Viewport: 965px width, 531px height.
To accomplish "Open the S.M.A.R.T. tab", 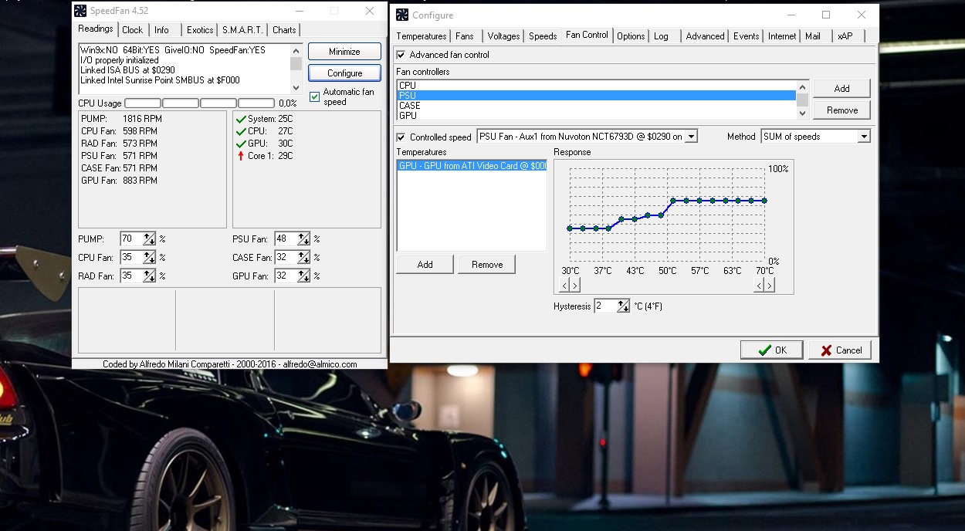I will click(243, 30).
